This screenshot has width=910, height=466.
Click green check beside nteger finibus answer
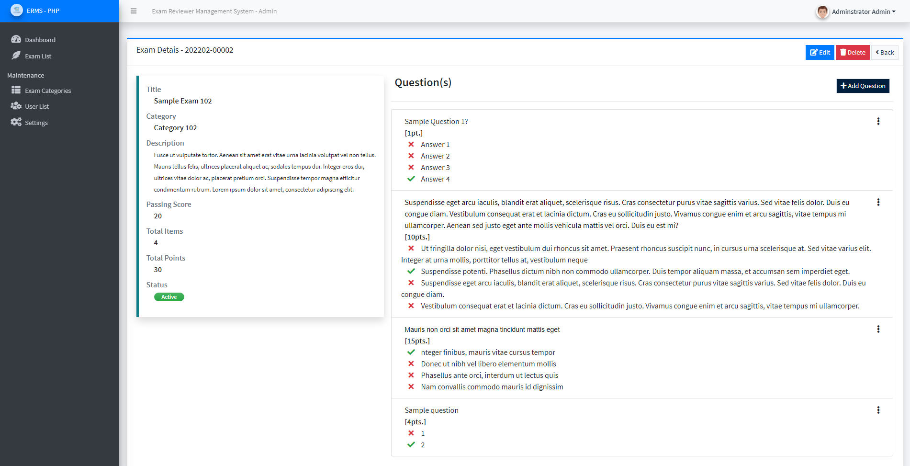click(x=411, y=352)
